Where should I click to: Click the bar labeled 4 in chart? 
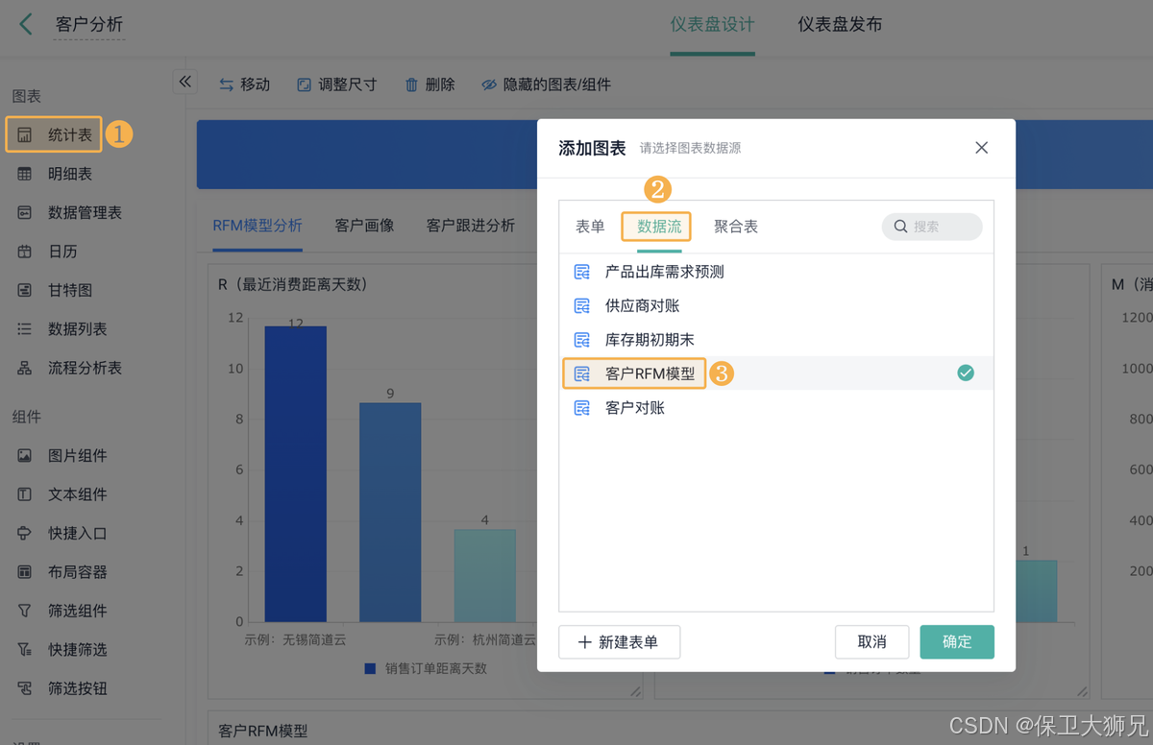coord(485,576)
